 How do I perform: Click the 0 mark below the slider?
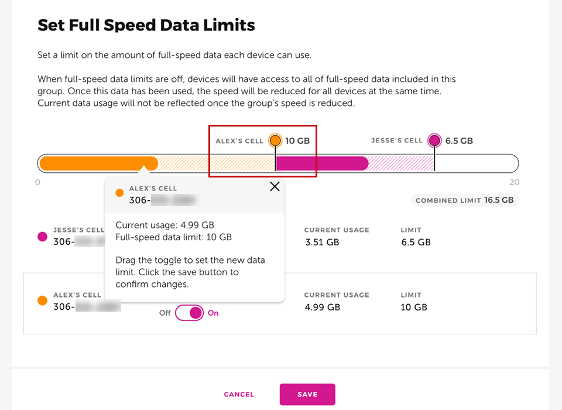click(37, 182)
